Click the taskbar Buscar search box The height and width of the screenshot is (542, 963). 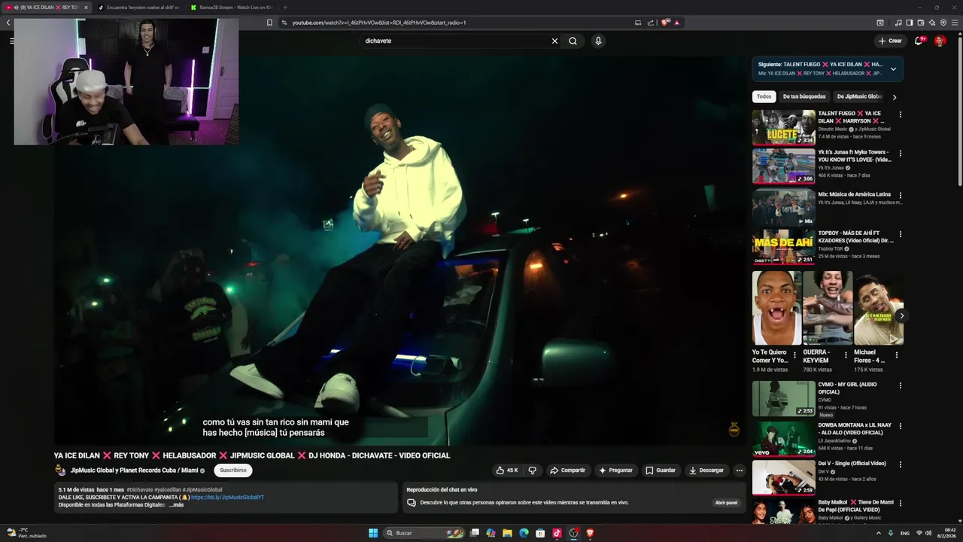pos(425,533)
